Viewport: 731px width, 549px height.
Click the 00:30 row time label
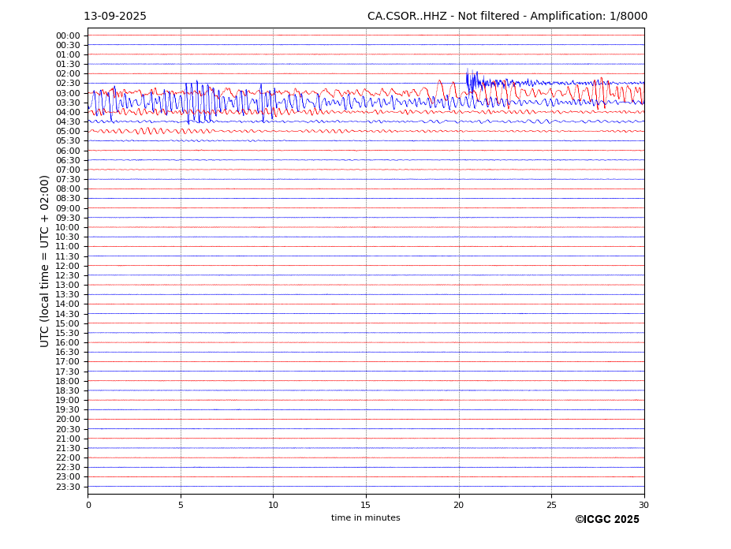click(68, 45)
